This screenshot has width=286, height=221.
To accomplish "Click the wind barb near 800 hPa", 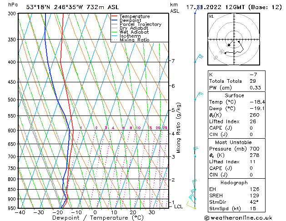I will (x=194, y=182).
